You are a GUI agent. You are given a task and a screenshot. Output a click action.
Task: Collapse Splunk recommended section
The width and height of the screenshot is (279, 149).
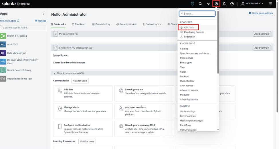(54, 73)
